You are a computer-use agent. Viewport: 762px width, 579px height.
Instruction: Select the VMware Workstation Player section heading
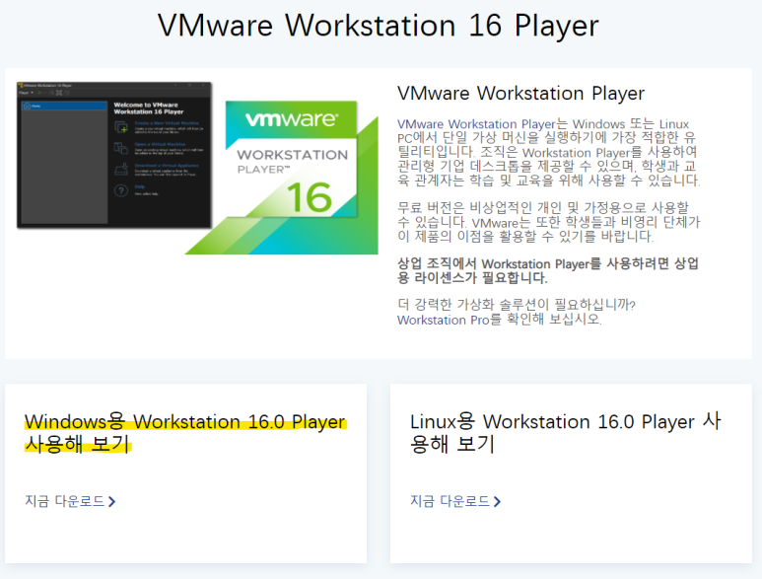pos(520,93)
